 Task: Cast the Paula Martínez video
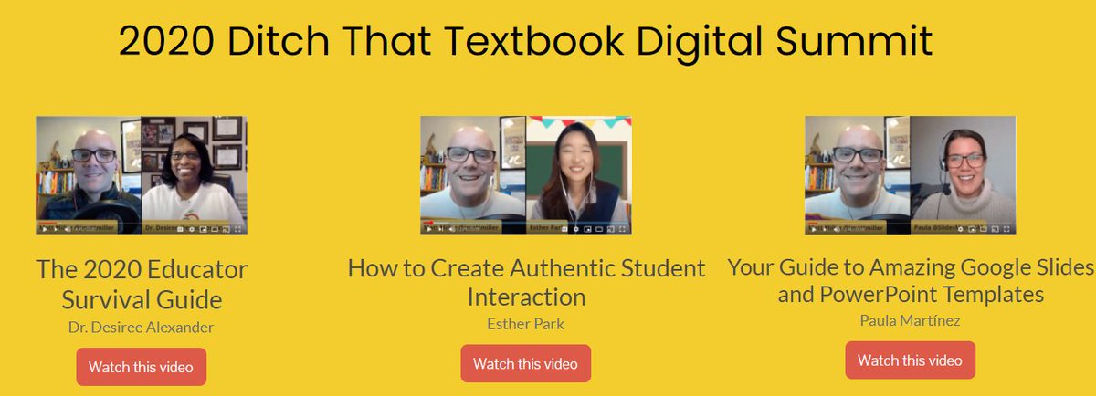coord(995,229)
